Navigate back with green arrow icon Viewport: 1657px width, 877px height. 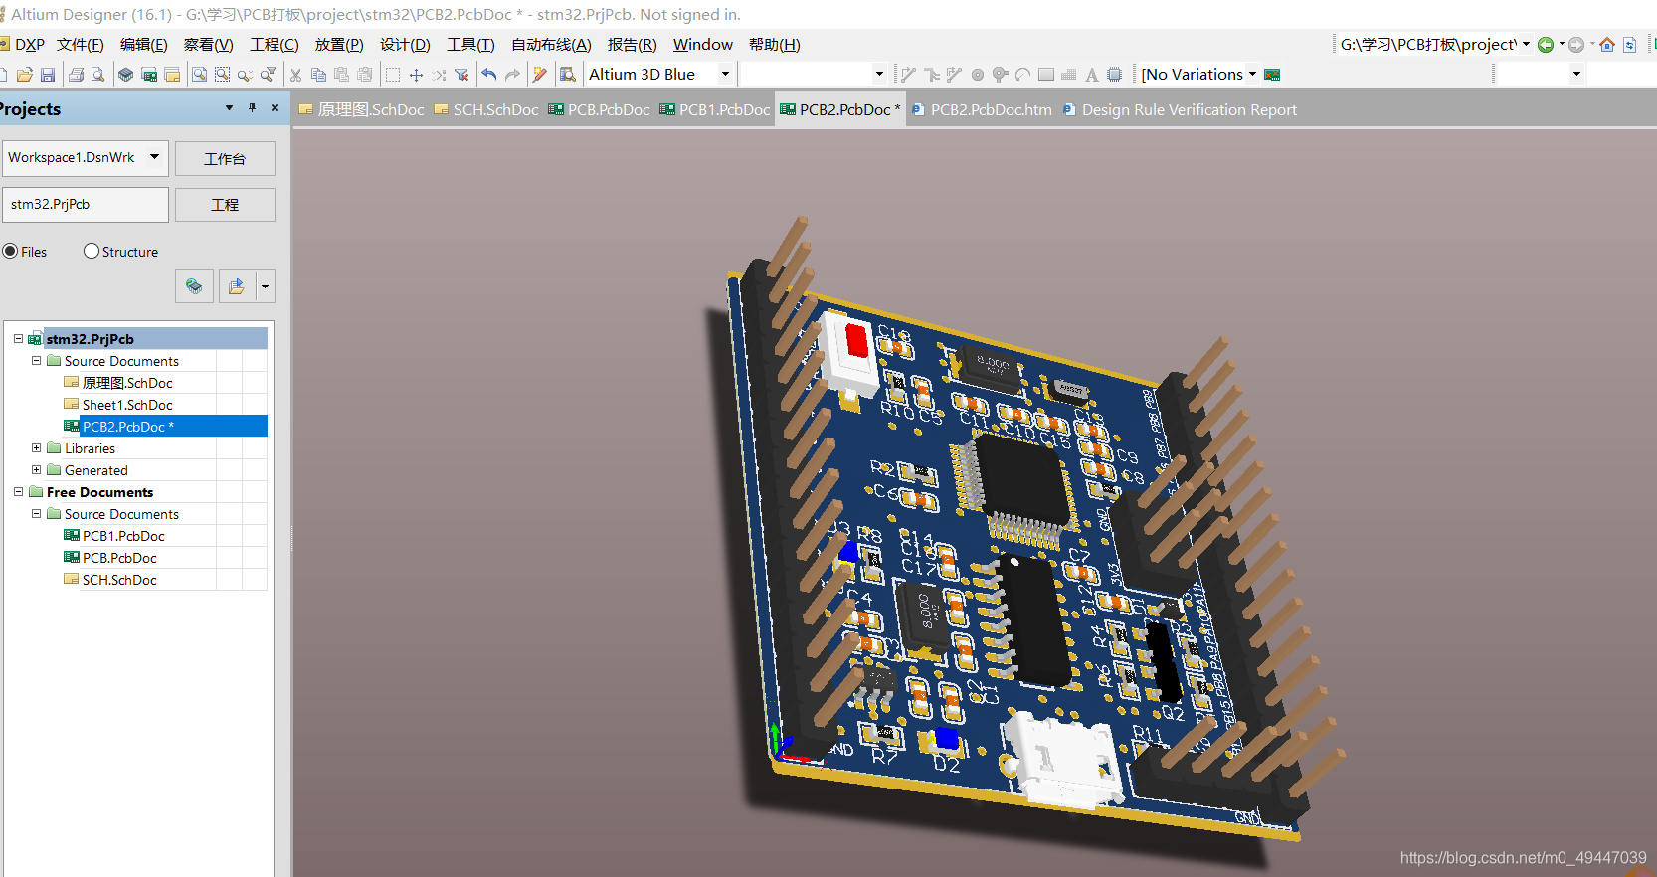pyautogui.click(x=1546, y=45)
